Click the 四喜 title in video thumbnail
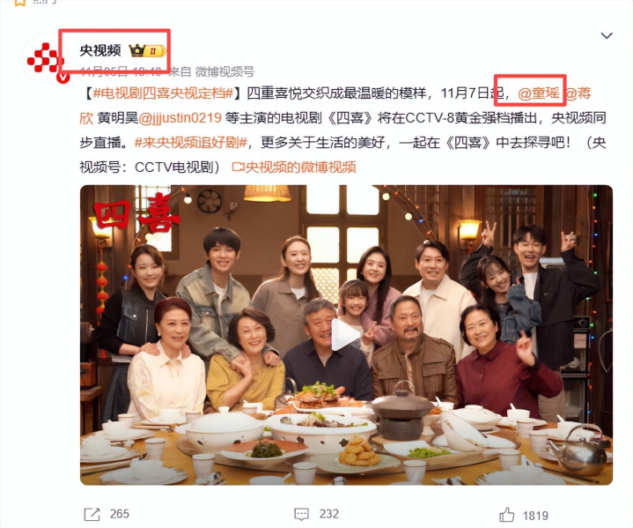This screenshot has height=528, width=633. pyautogui.click(x=136, y=215)
